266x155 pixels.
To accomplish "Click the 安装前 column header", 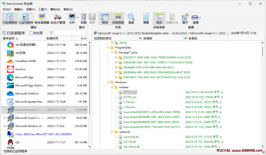I will (x=160, y=38).
